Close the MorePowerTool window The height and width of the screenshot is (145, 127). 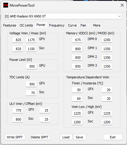coord(122,5)
